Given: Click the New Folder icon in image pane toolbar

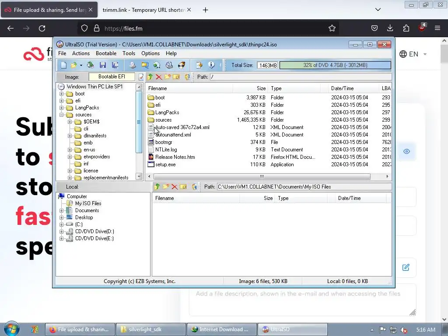Looking at the screenshot, I should [168, 77].
